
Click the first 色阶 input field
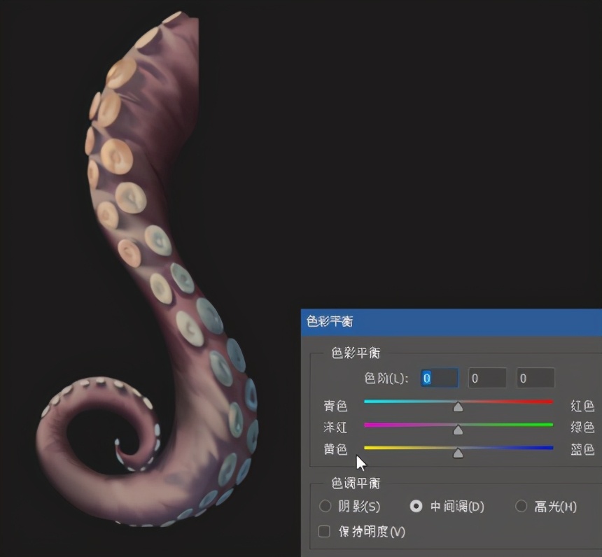pos(439,379)
